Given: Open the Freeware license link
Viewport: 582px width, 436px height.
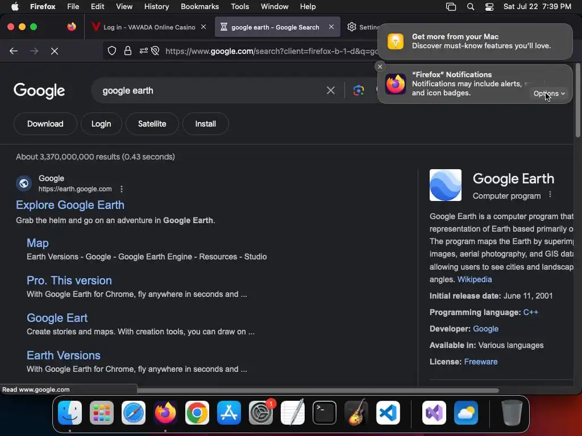Looking at the screenshot, I should (x=481, y=362).
